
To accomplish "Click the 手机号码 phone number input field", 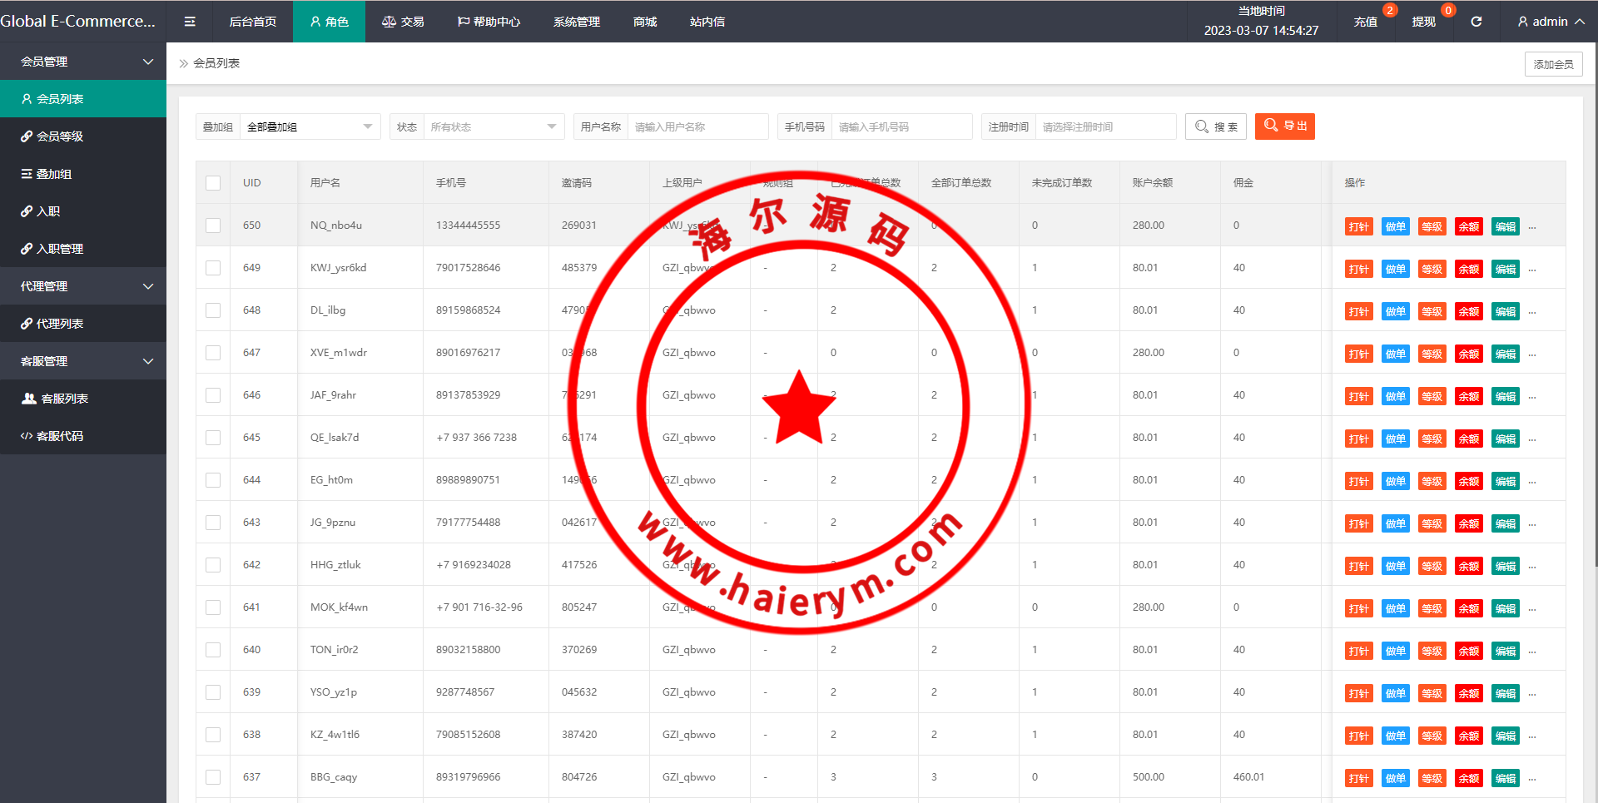I will pos(901,126).
